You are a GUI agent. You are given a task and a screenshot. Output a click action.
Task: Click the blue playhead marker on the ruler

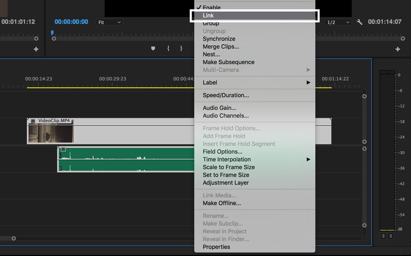(52, 33)
